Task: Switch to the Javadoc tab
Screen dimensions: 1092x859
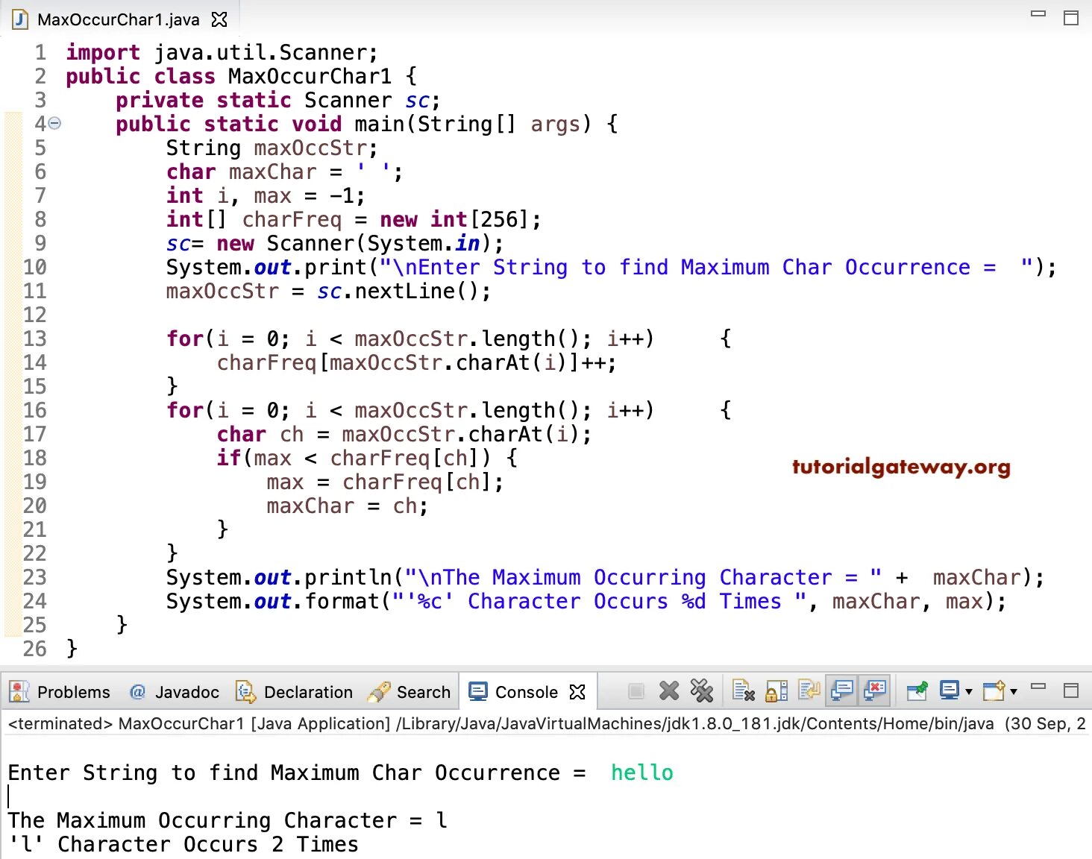Action: coord(175,692)
